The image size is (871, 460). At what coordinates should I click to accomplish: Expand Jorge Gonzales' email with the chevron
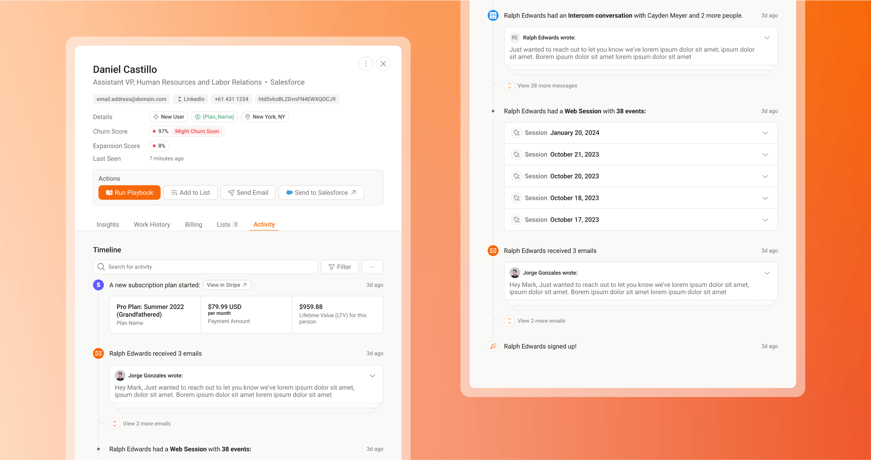click(x=372, y=376)
